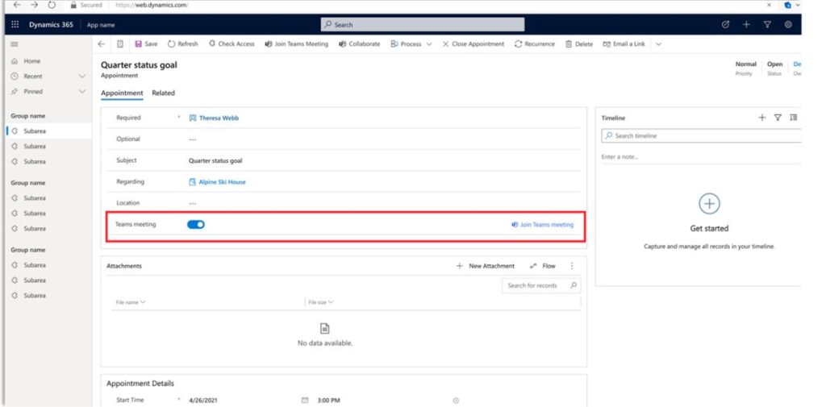Open the time clock picker icon
The height and width of the screenshot is (407, 826).
(457, 401)
